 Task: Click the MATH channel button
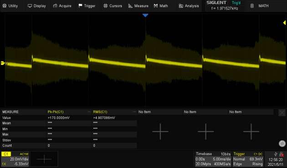click(260, 6)
